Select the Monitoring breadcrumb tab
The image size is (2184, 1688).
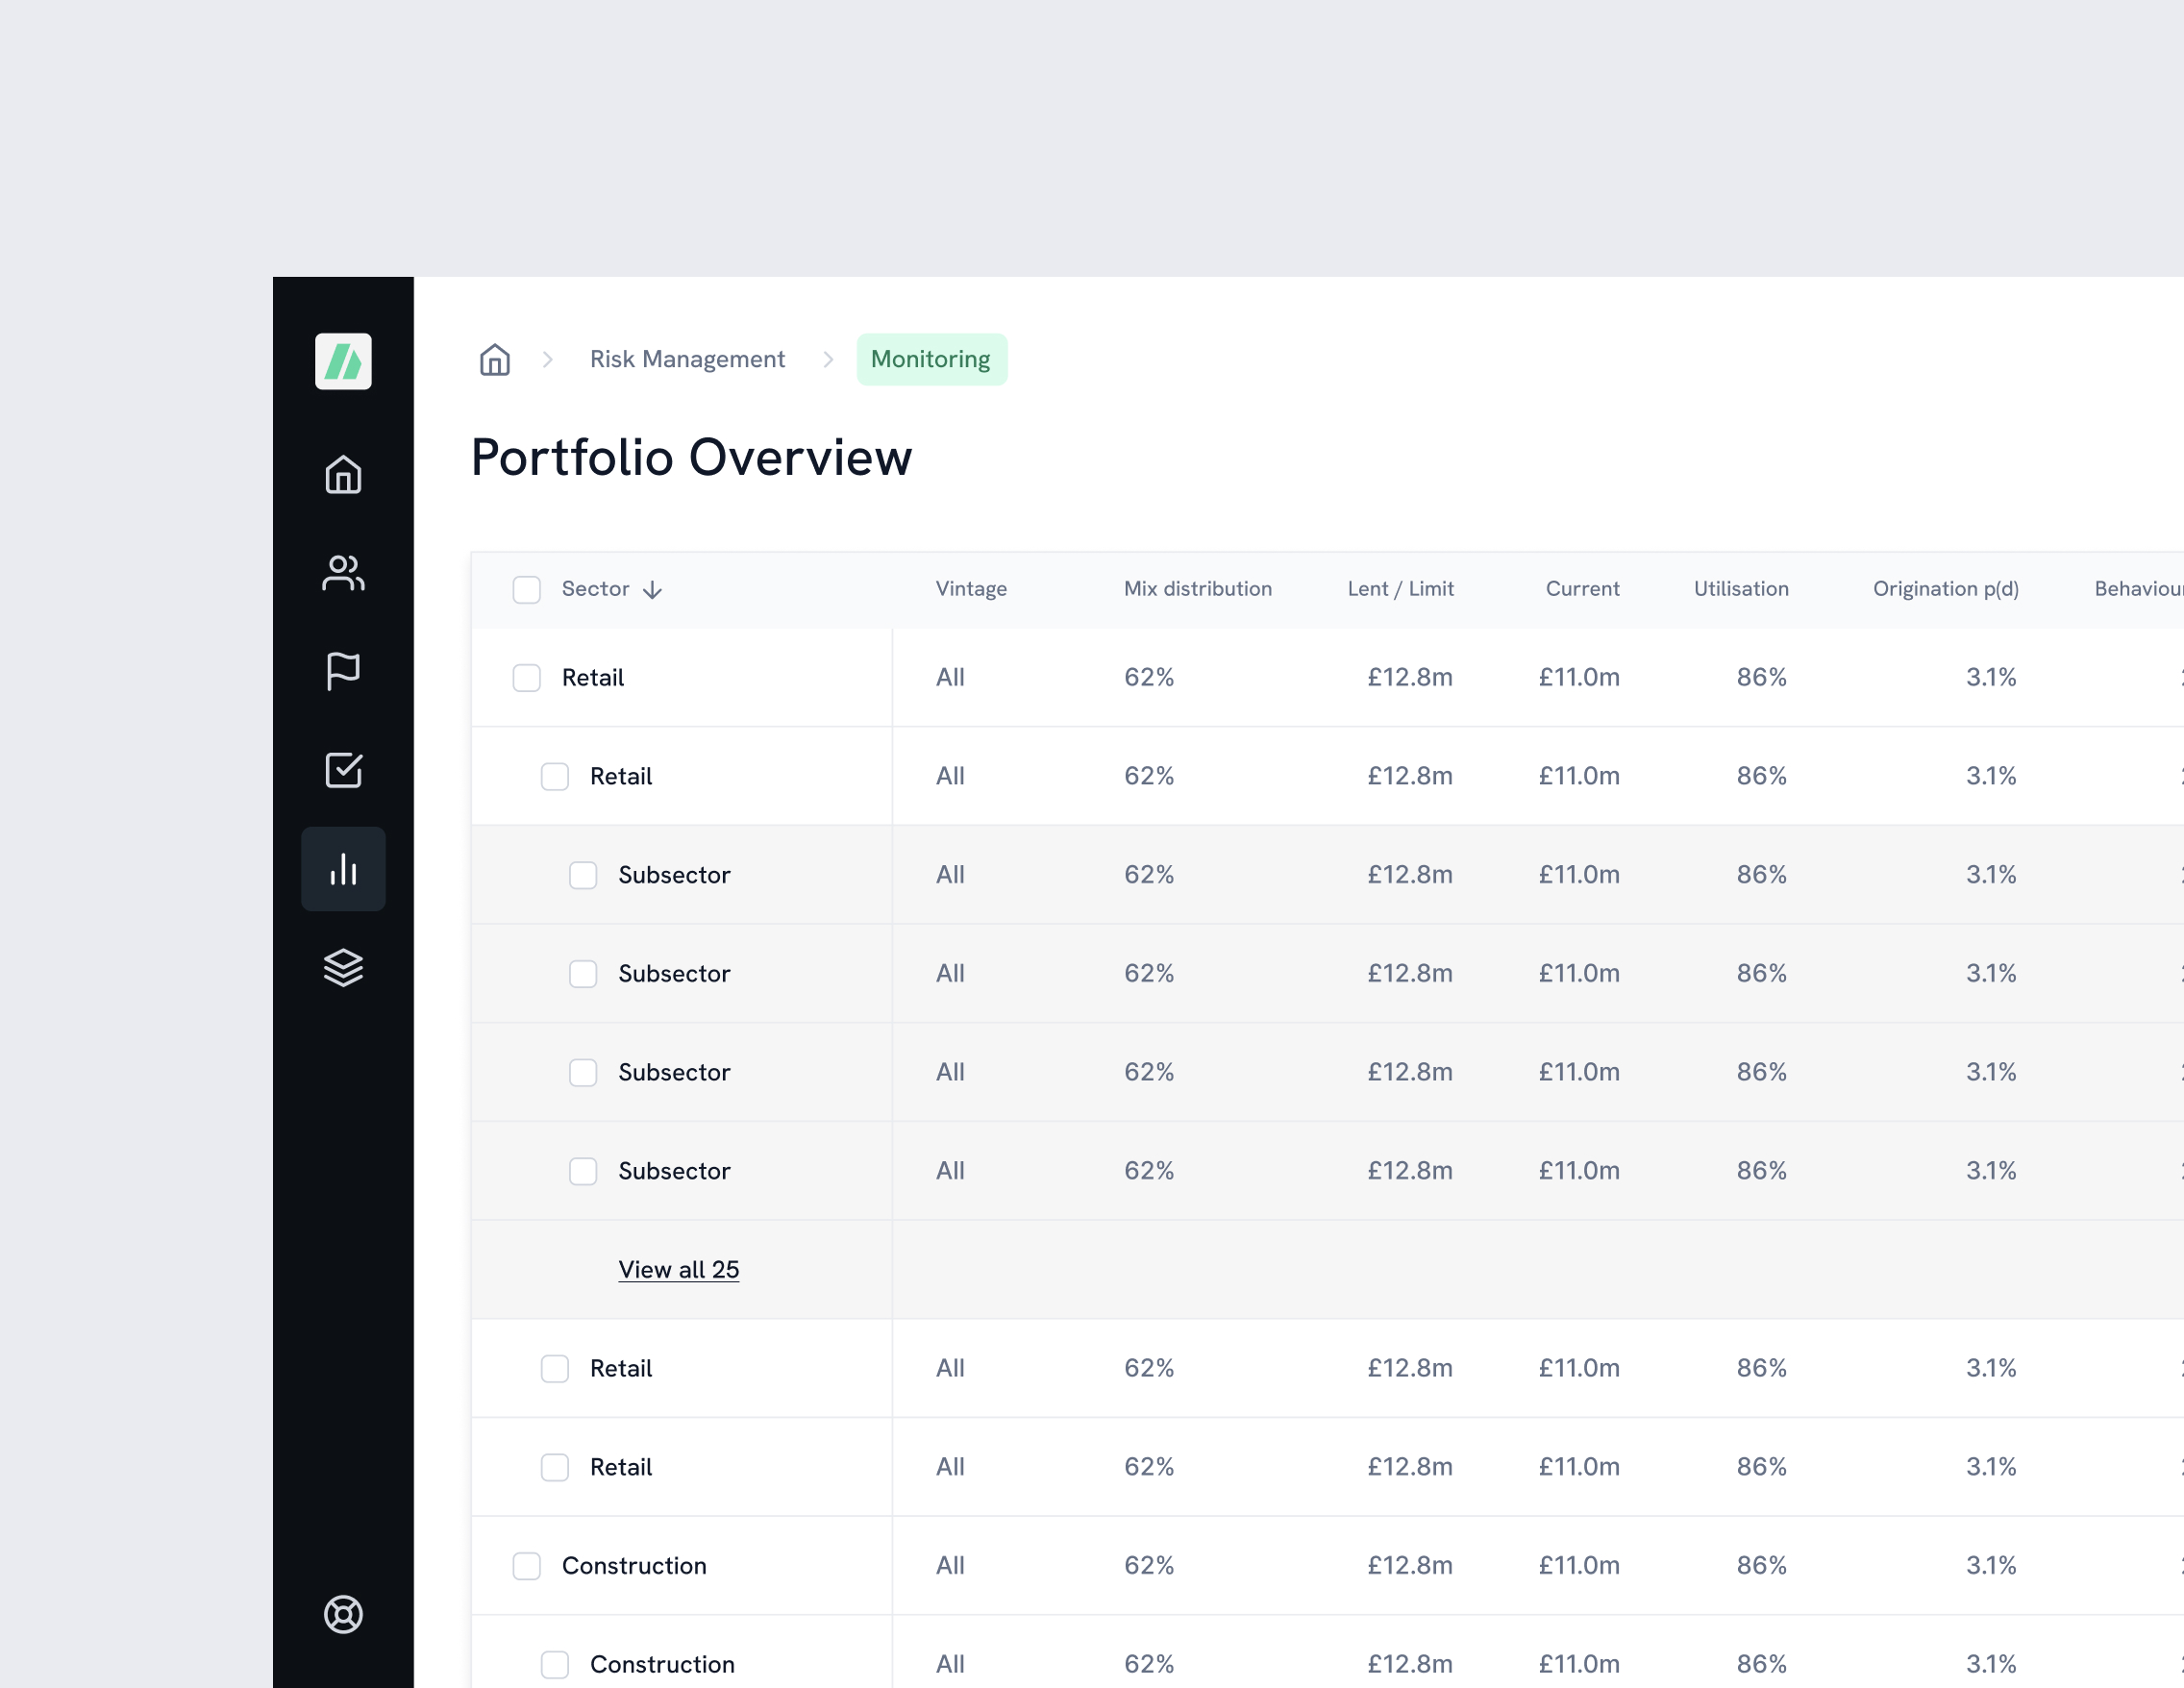[x=931, y=359]
